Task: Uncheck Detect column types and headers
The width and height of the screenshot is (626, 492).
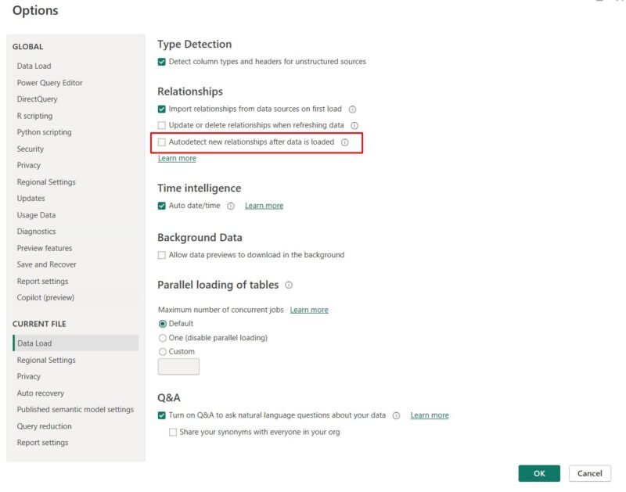Action: click(162, 62)
